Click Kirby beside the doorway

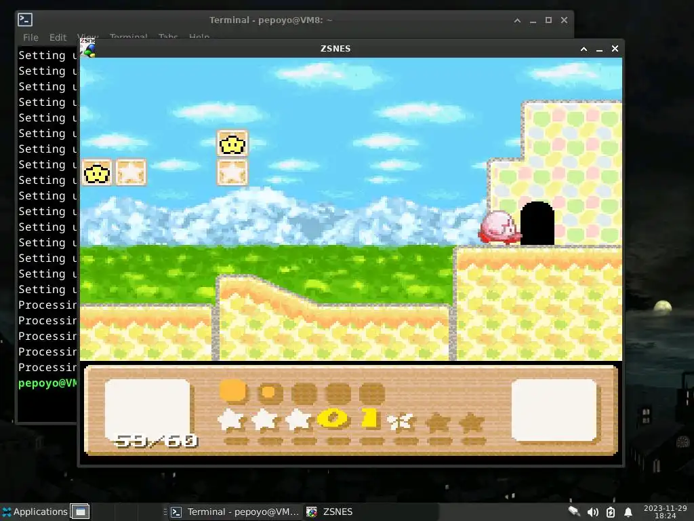(x=499, y=227)
